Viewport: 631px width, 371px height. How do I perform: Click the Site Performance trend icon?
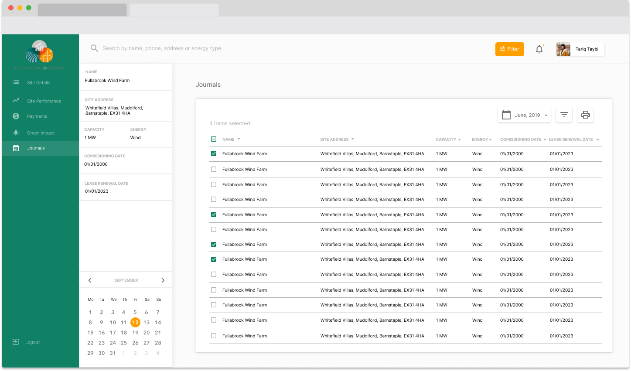pos(16,100)
